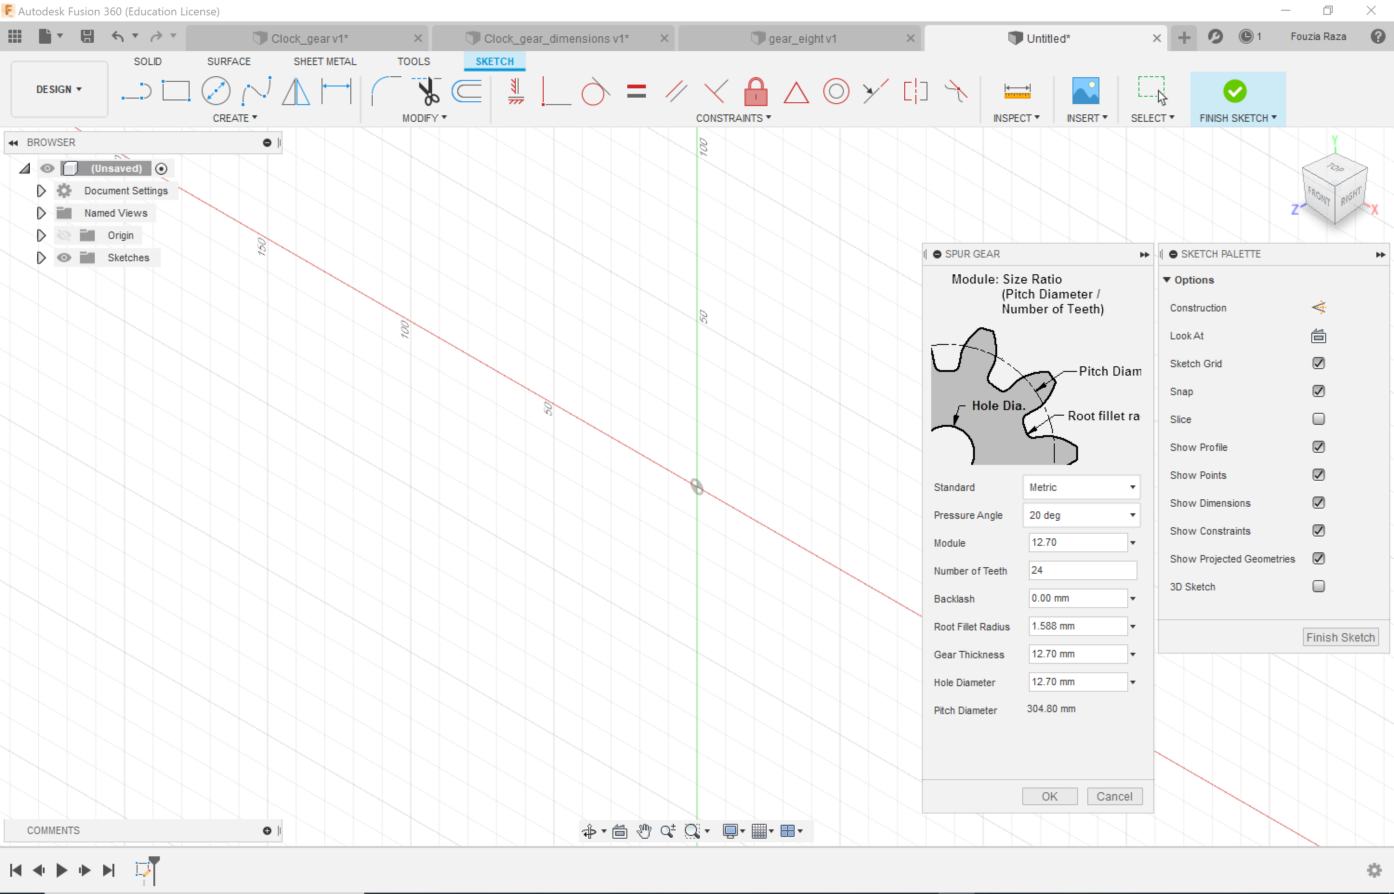
Task: Apply the Collinear constraint
Action: tap(875, 91)
